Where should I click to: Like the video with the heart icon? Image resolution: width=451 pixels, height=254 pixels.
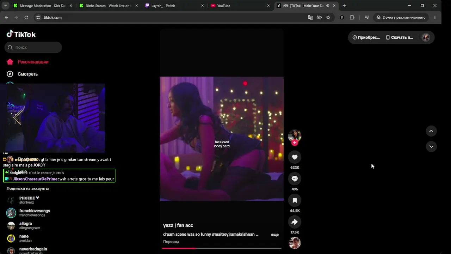point(295,157)
